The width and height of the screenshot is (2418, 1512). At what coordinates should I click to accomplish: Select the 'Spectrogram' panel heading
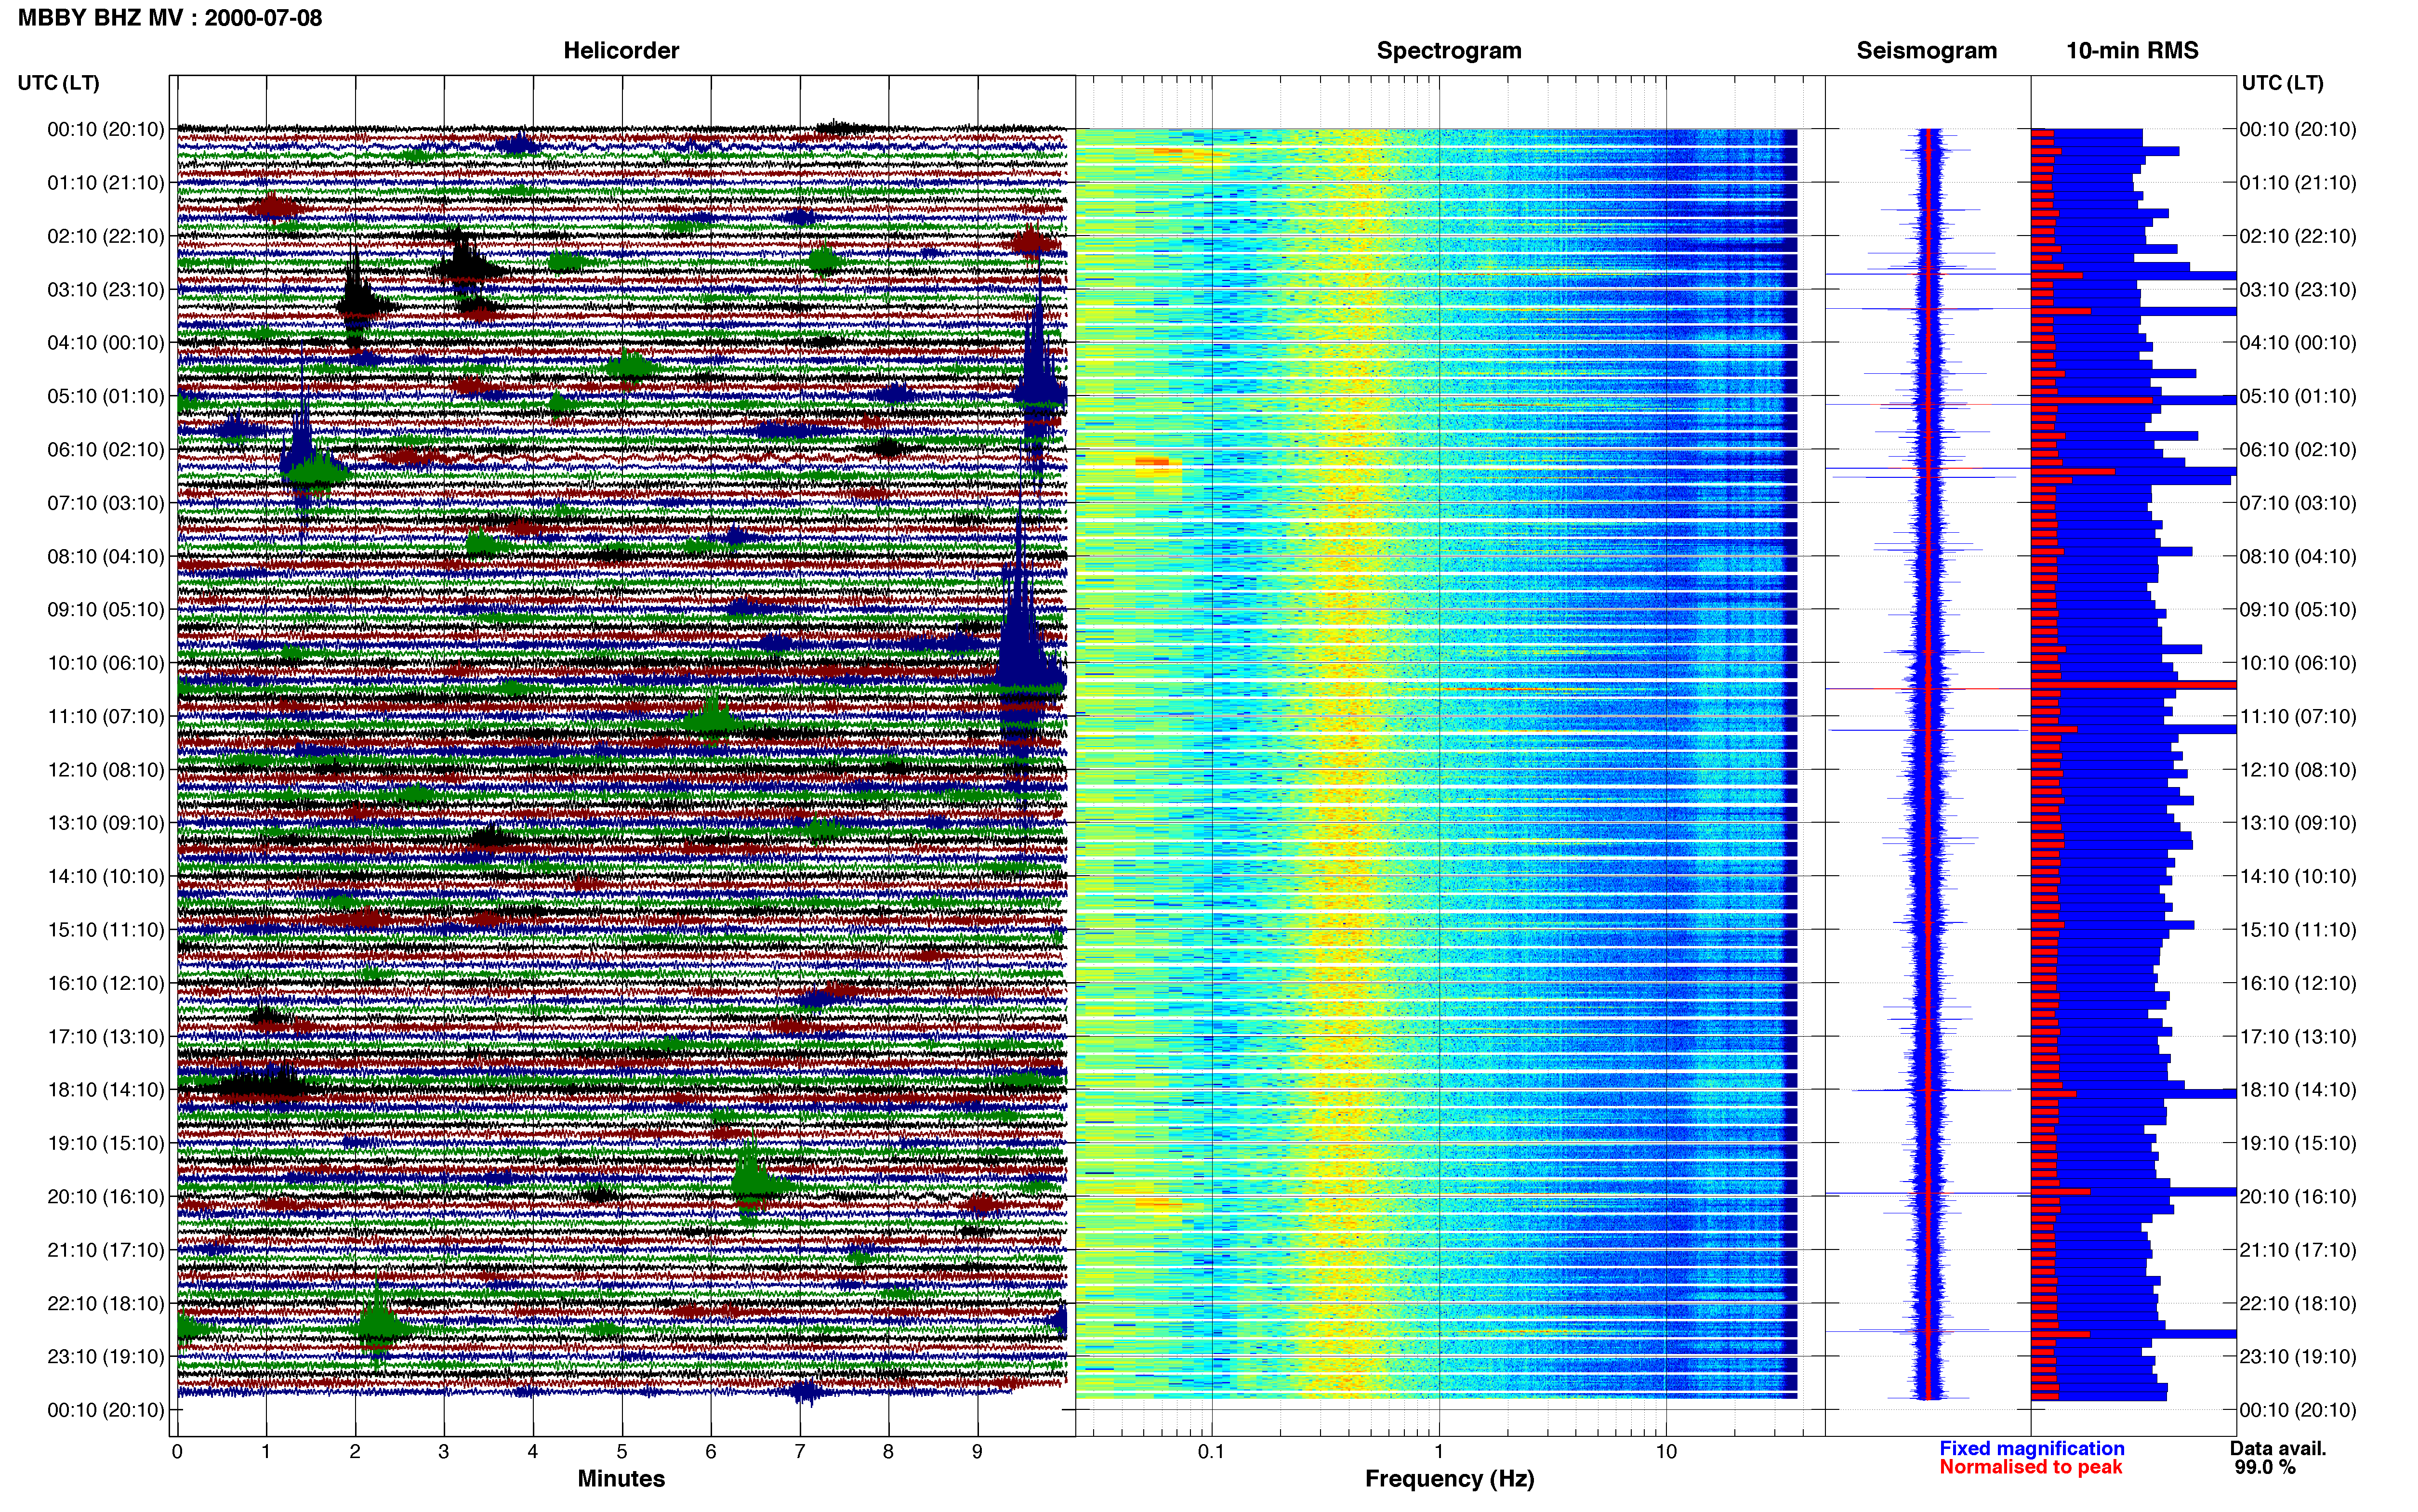pyautogui.click(x=1449, y=50)
